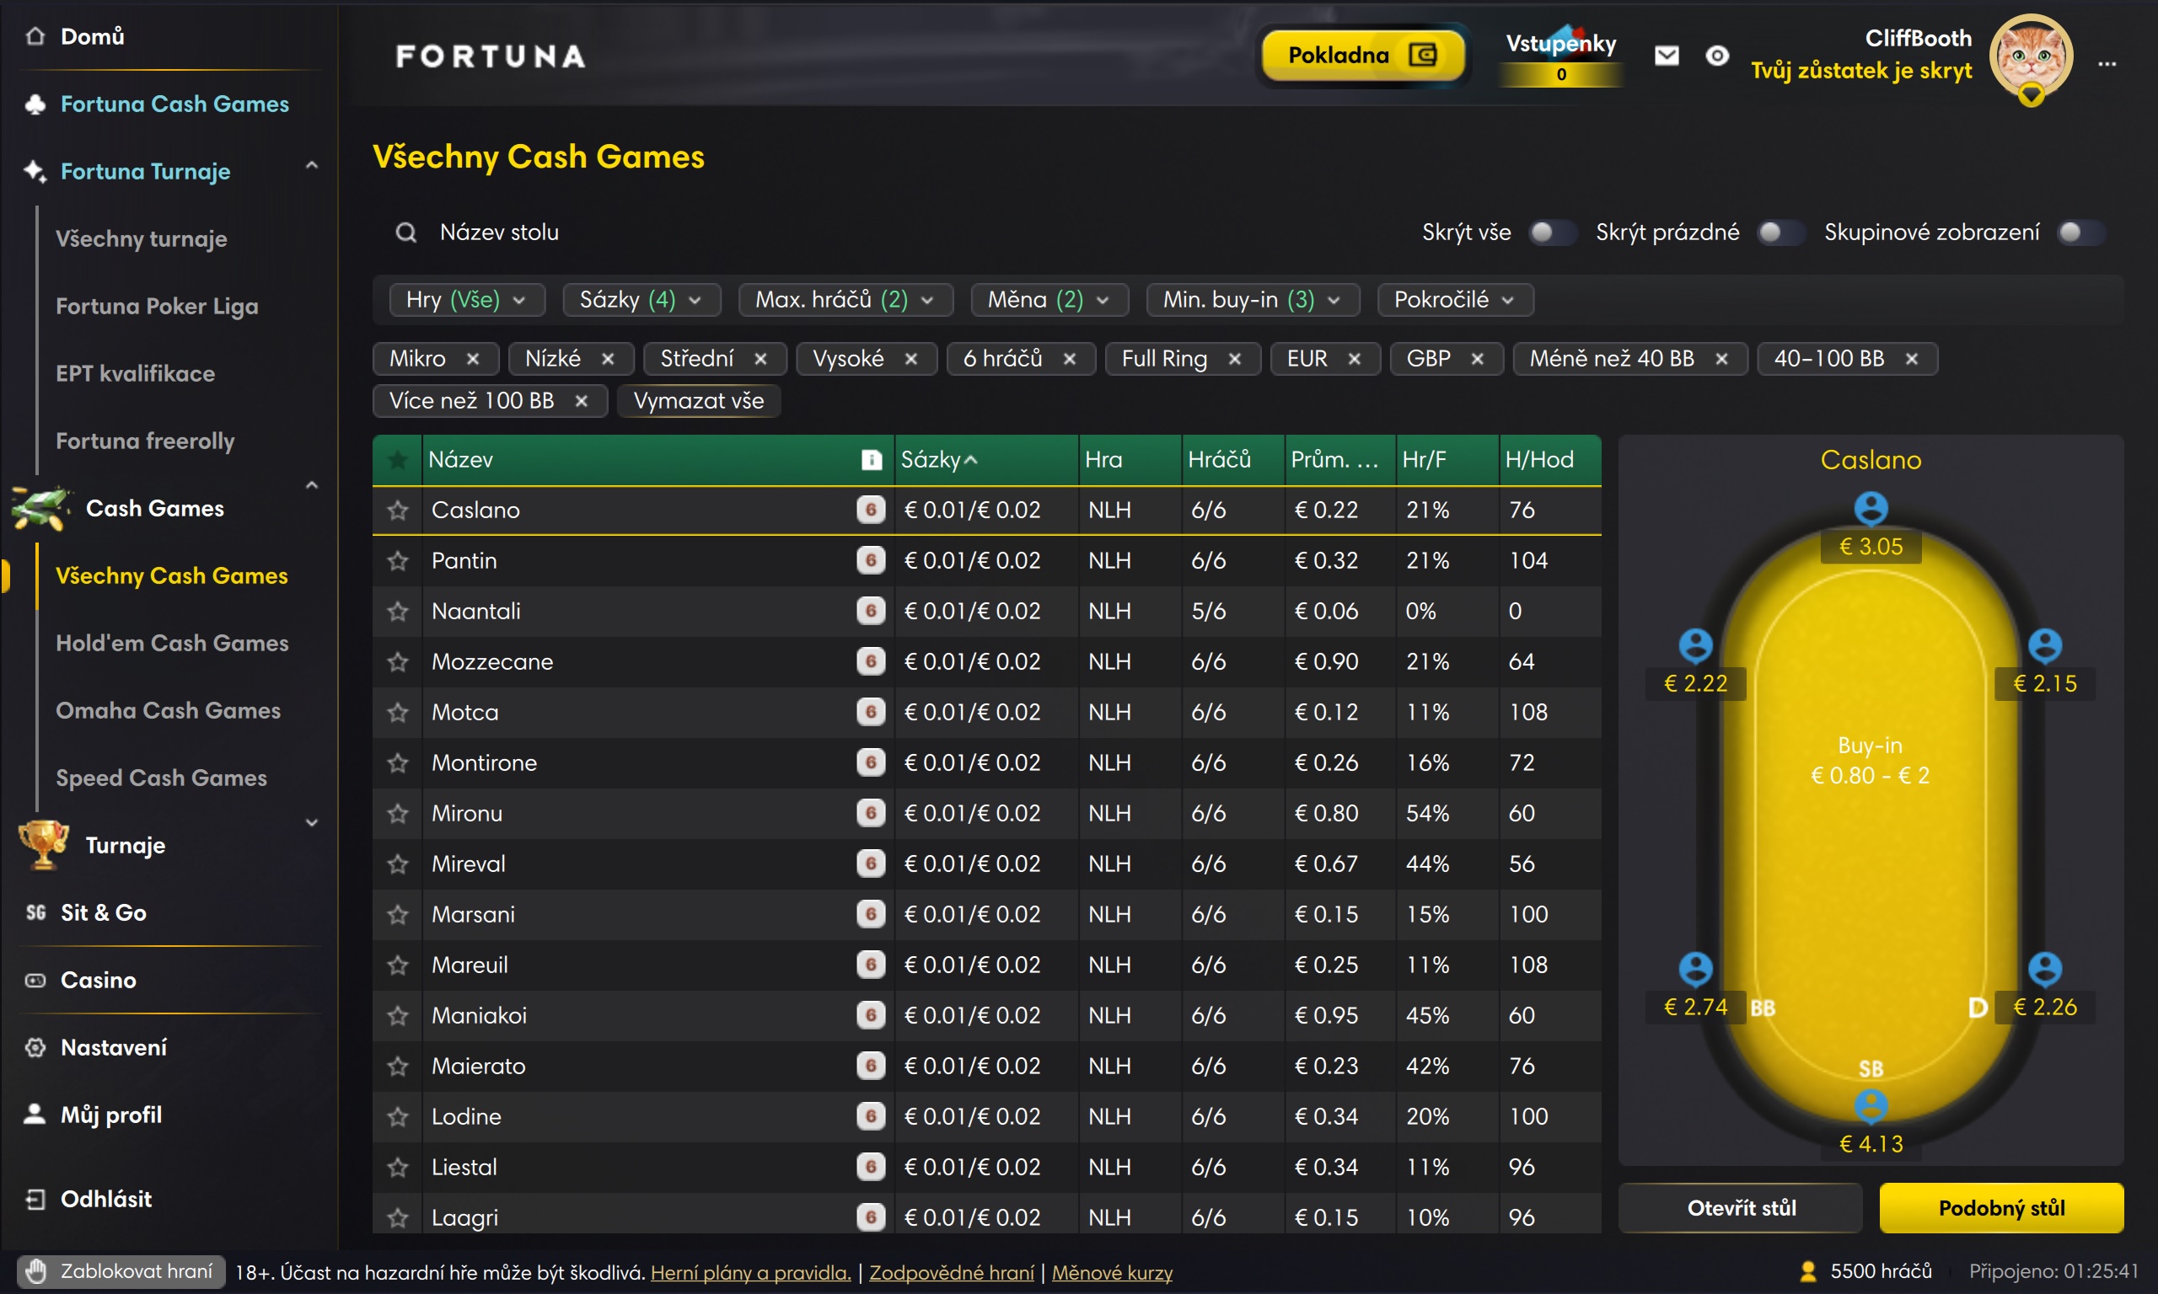This screenshot has width=2158, height=1294.
Task: Click the search magnifier icon
Action: 405,232
